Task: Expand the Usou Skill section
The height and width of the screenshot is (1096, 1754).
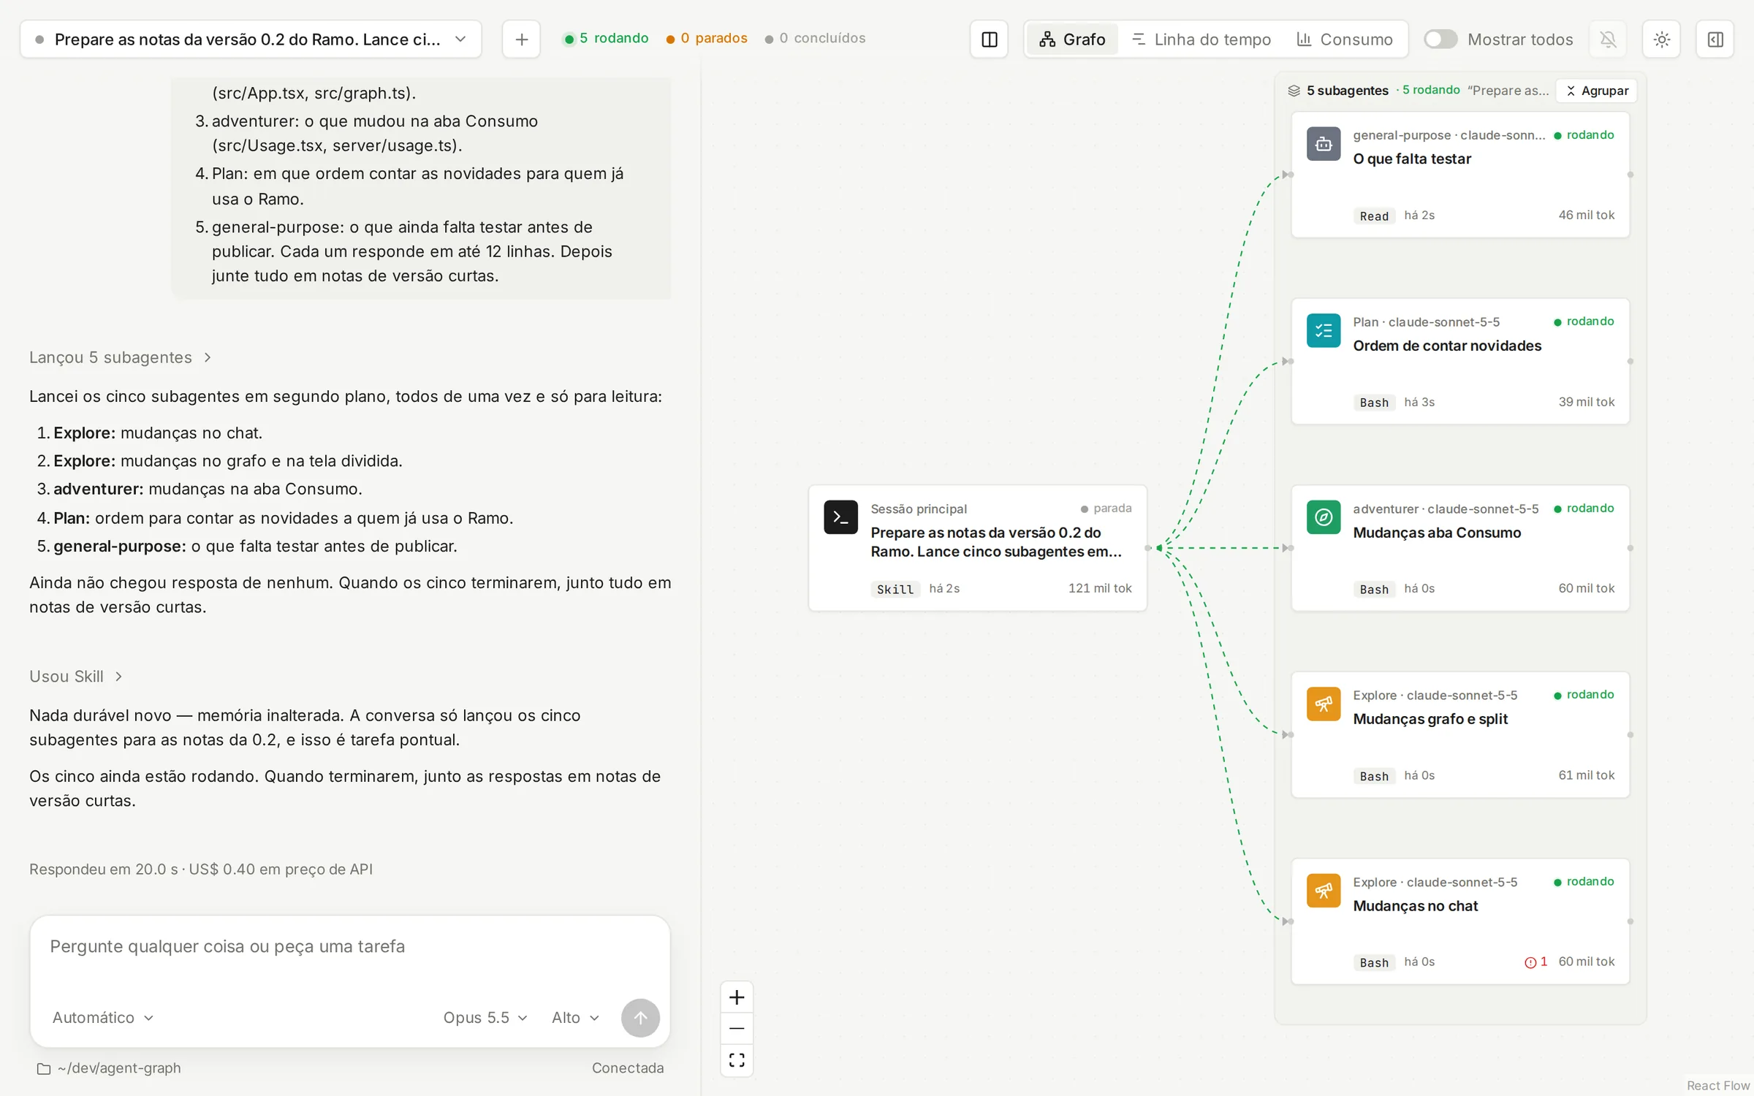Action: [x=76, y=677]
